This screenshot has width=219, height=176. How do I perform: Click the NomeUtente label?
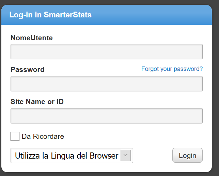tap(32, 38)
